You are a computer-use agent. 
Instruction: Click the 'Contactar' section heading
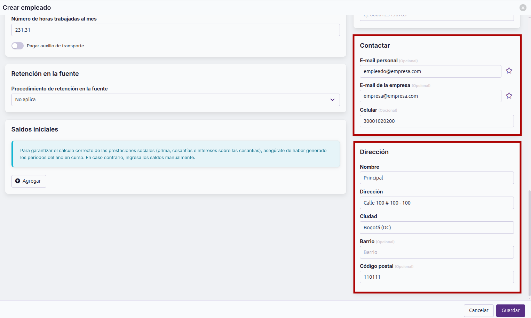pos(375,46)
